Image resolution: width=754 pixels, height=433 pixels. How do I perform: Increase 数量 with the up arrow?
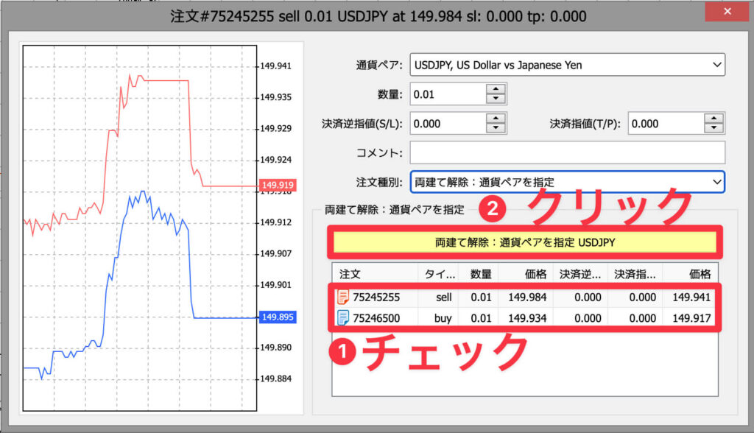click(x=496, y=89)
